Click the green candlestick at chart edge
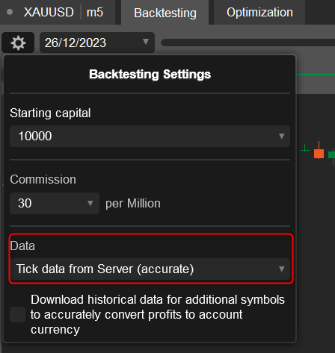Screen dimensions: 335x353 tap(332, 156)
